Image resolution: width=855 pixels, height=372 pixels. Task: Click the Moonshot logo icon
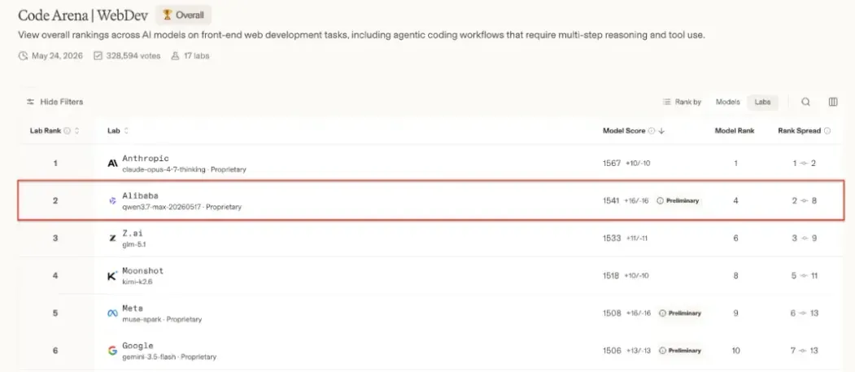click(x=112, y=275)
